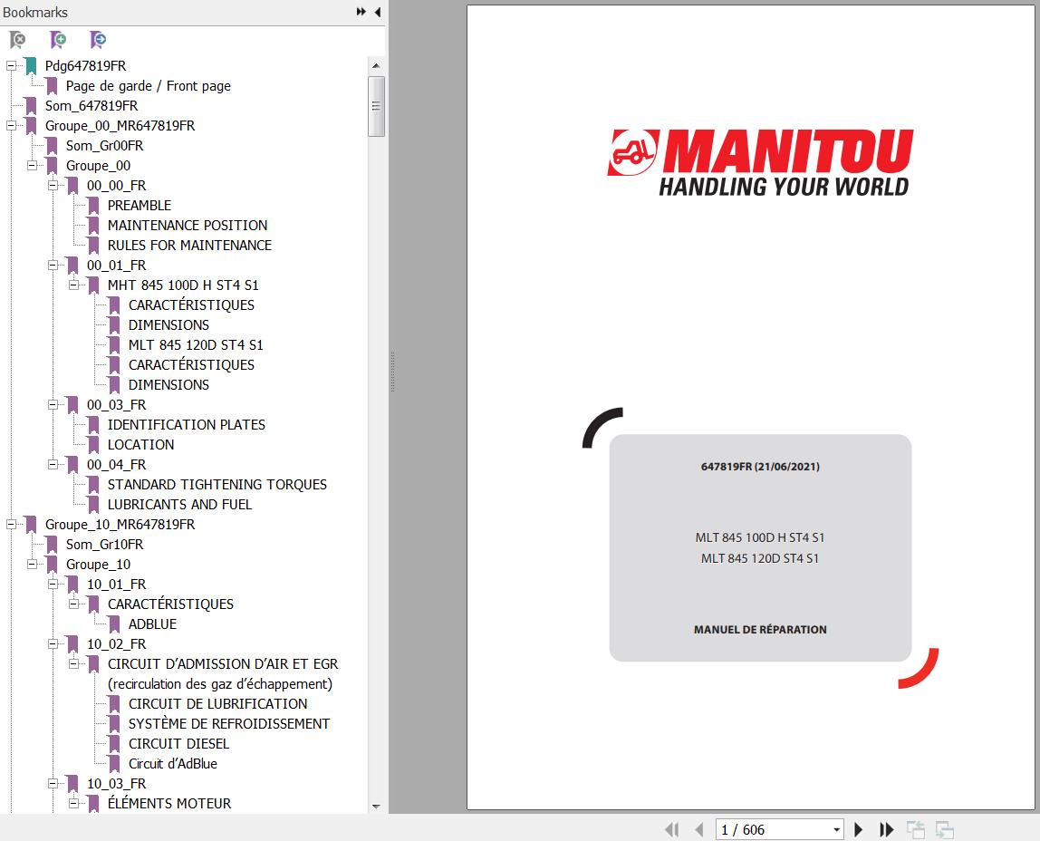
Task: Open the Som_647819FR bookmark
Action: pos(91,105)
